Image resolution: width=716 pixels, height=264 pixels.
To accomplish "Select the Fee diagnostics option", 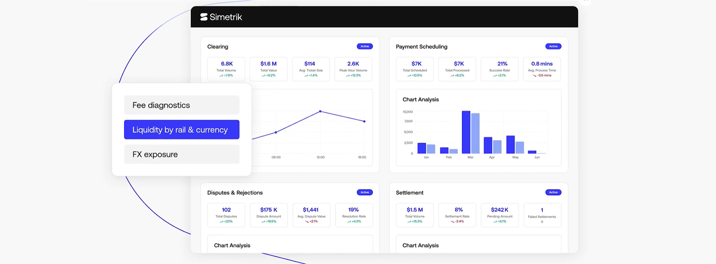I will 182,105.
